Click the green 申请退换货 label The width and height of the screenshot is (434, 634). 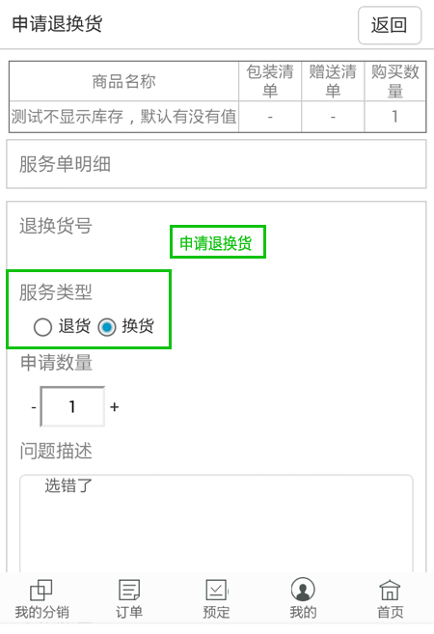[217, 242]
